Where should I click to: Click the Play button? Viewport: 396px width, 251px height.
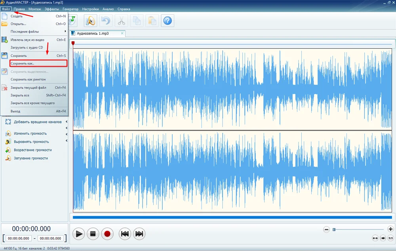79,234
